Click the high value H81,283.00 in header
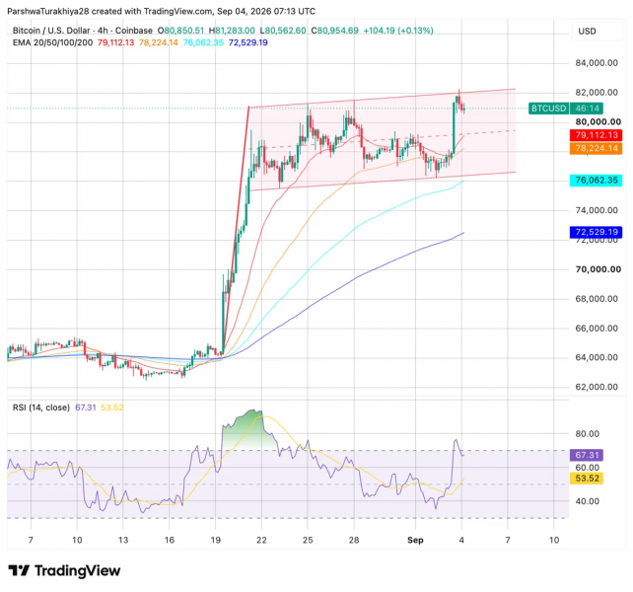 tap(232, 31)
